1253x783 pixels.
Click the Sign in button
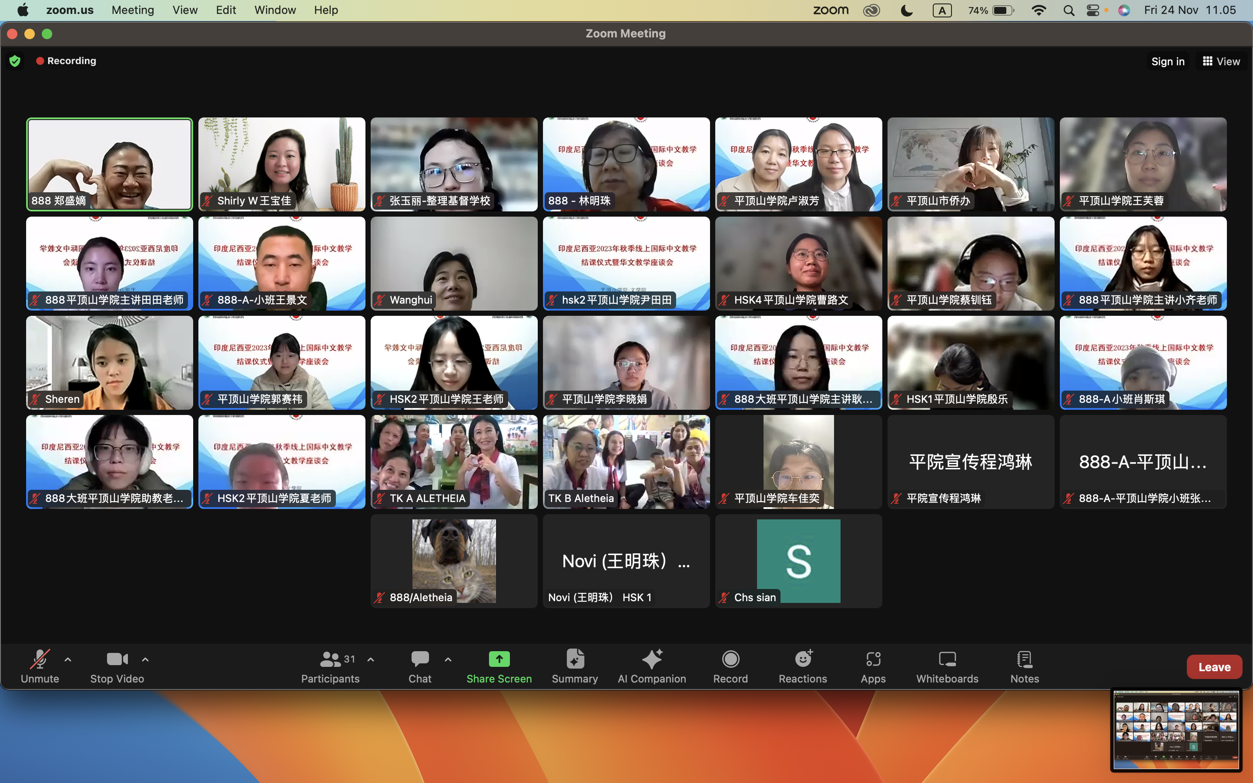tap(1168, 62)
